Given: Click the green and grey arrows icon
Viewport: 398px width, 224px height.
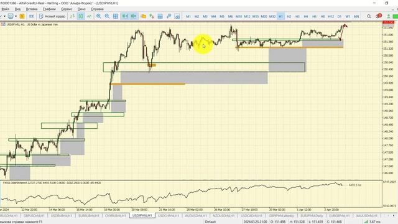Looking at the screenshot, I should point(152,16).
